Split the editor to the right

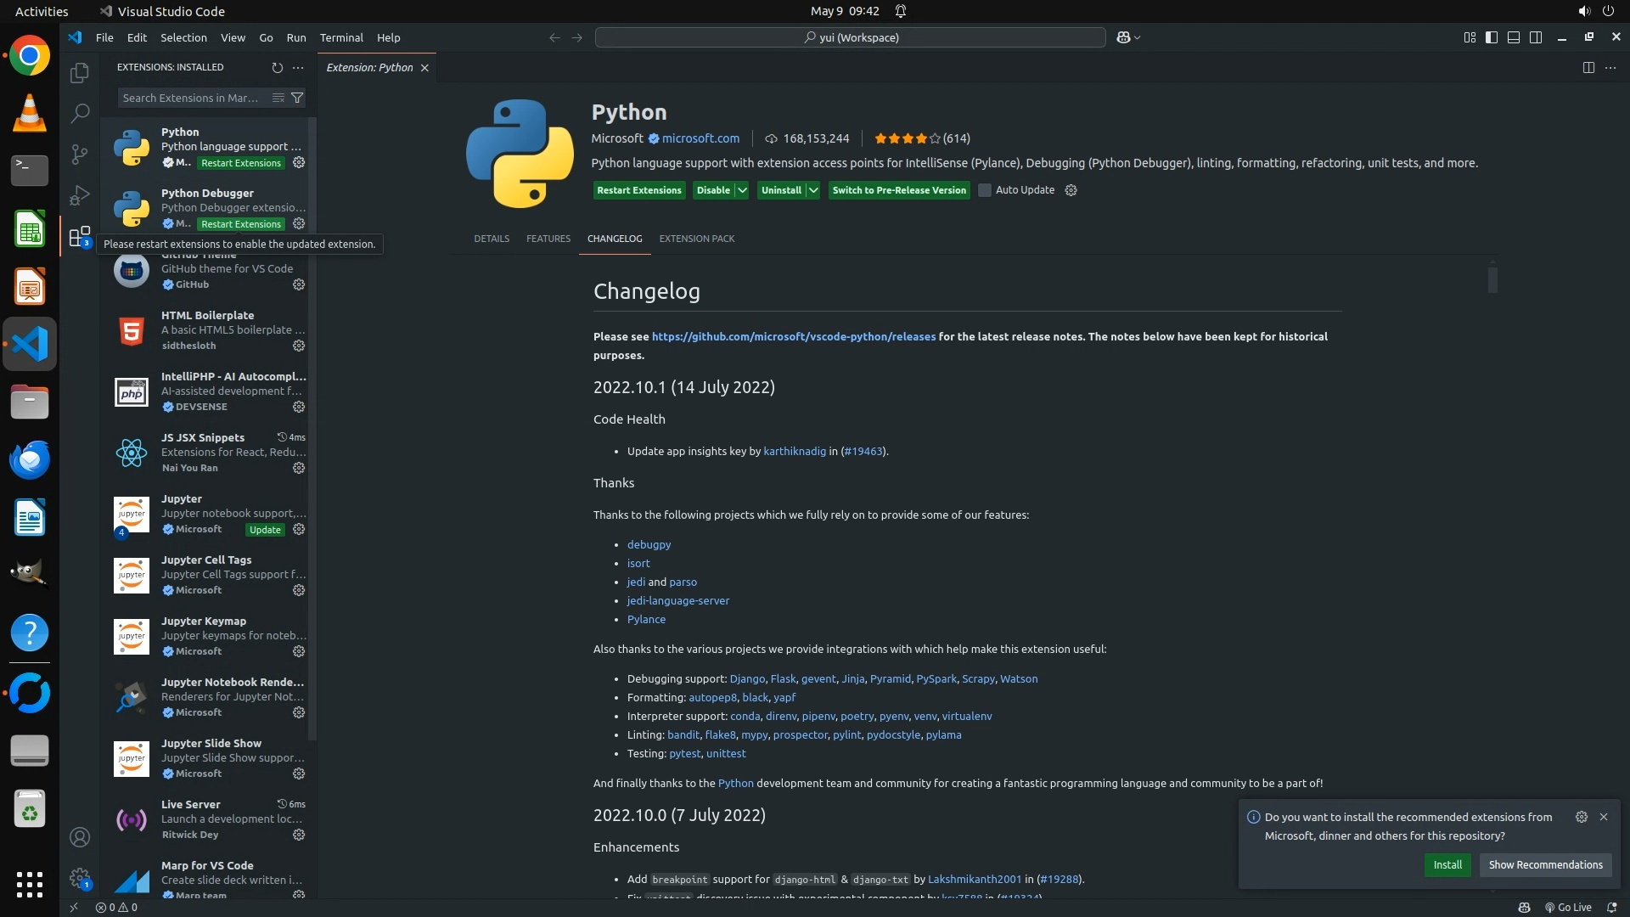coord(1588,67)
